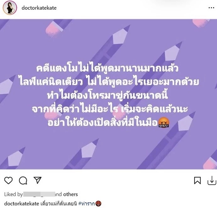Open the #ห่าราก hashtag link
This screenshot has width=217, height=208.
[86, 204]
